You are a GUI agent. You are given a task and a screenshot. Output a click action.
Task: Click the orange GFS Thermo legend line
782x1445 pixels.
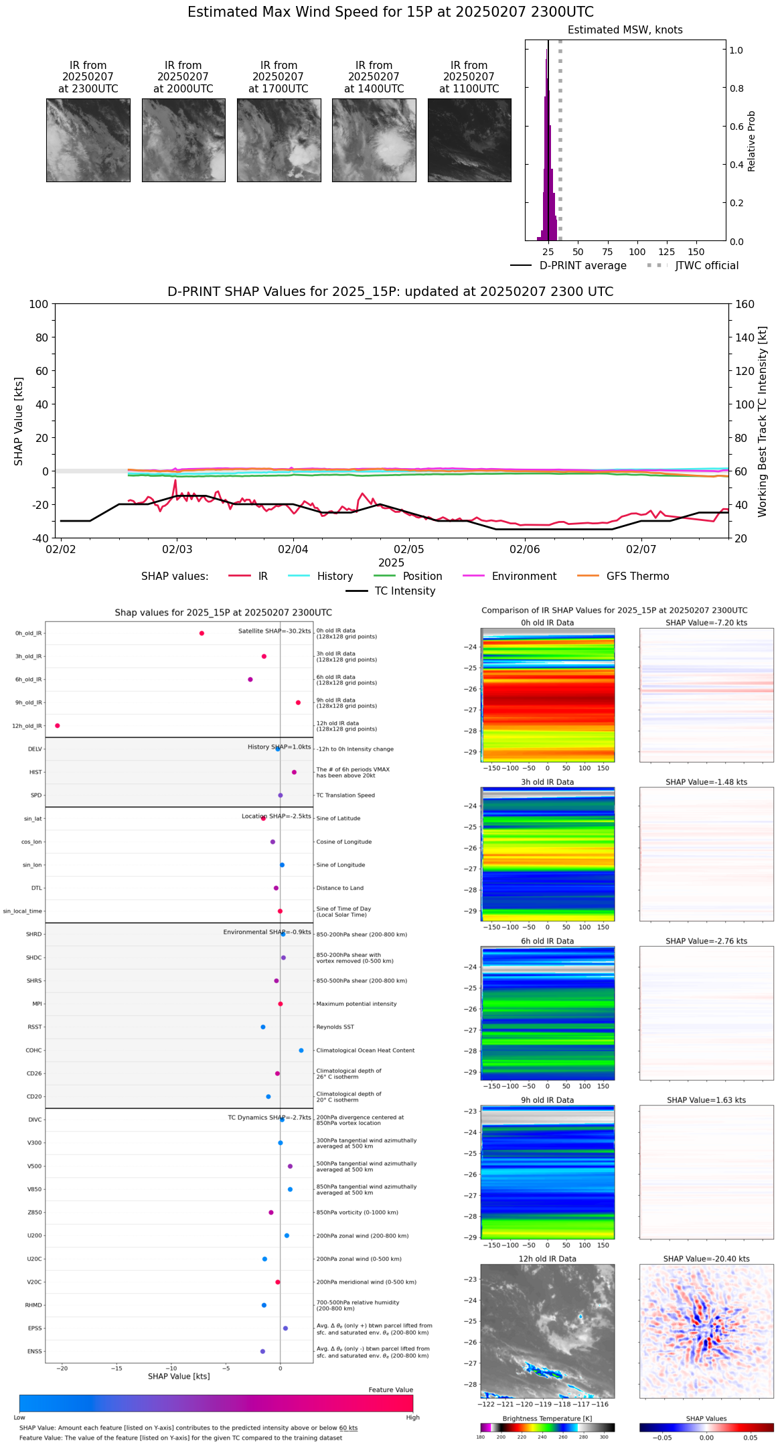point(588,577)
